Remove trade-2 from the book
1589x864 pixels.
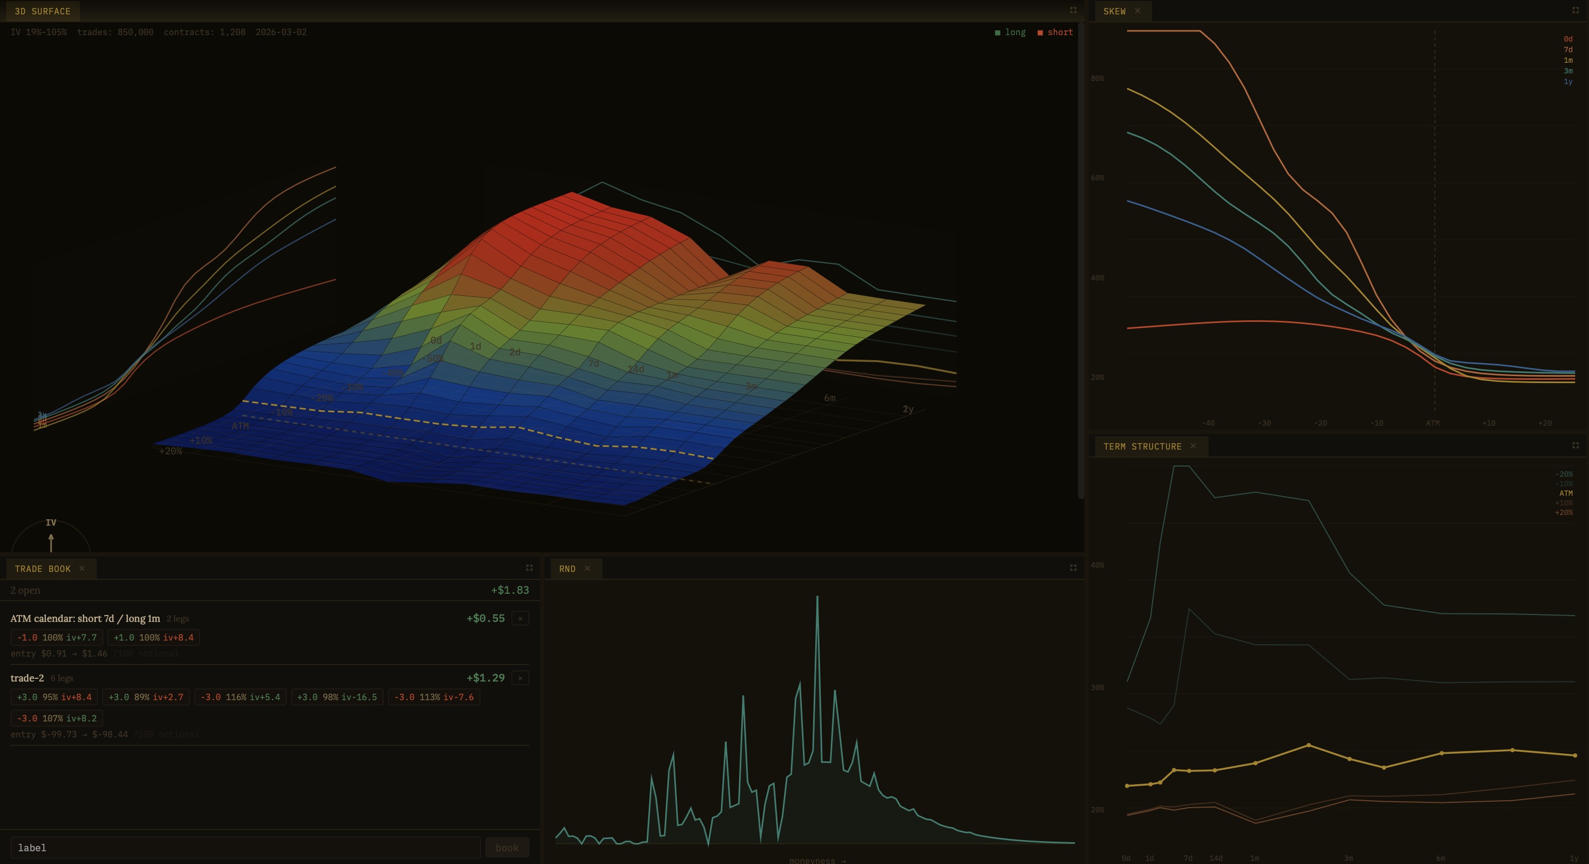520,678
